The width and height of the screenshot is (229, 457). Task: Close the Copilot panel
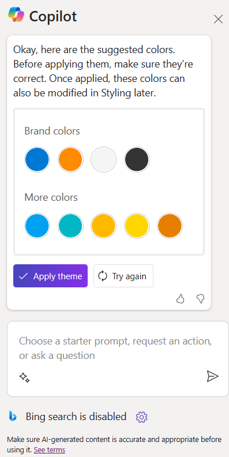[x=218, y=19]
